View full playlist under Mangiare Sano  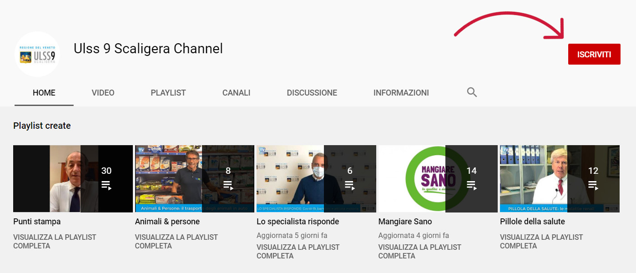point(420,252)
